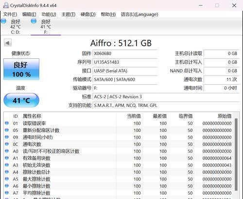Click status dot for attribute A3 初始无效块数

click(x=7, y=165)
